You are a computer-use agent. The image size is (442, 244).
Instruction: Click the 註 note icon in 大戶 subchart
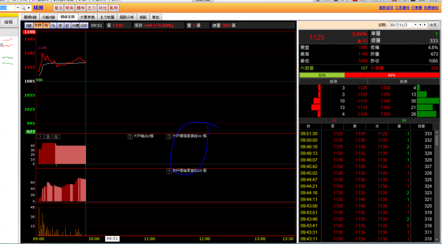click(x=56, y=137)
